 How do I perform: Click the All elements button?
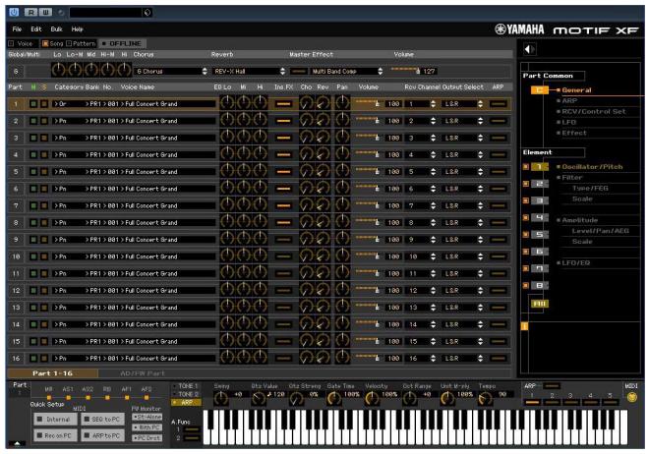[539, 304]
